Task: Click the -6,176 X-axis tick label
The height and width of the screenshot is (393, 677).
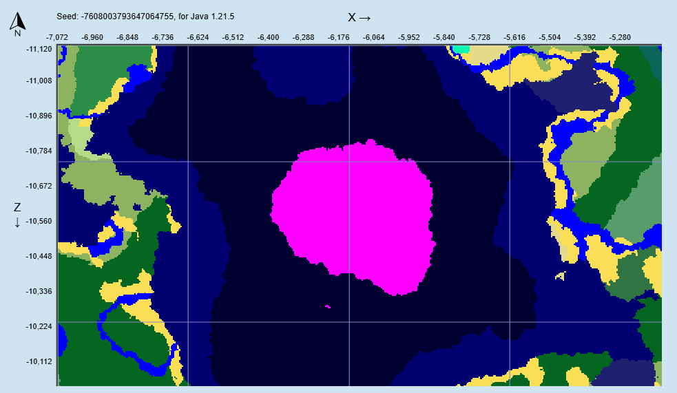Action: 338,36
